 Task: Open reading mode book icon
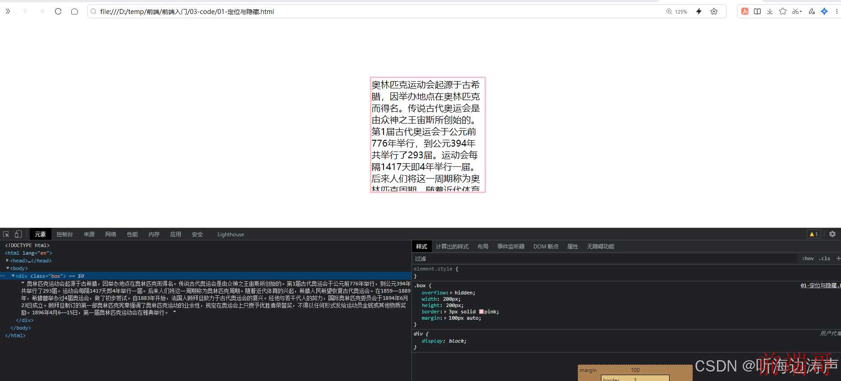[x=758, y=11]
